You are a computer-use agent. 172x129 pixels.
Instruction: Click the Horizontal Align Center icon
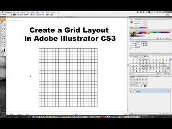click(x=134, y=79)
